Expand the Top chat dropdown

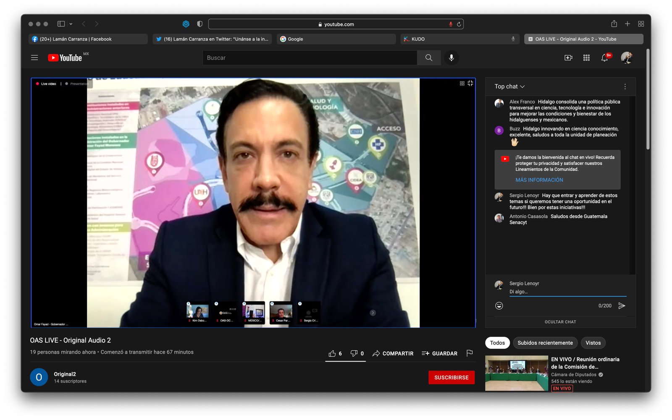tap(509, 86)
